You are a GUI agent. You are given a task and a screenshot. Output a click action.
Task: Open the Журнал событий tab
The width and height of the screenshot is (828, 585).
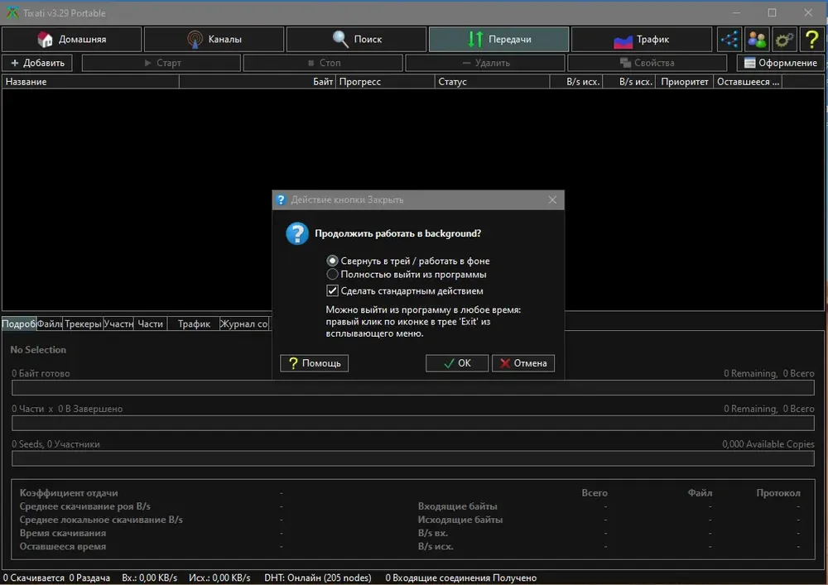tap(244, 324)
